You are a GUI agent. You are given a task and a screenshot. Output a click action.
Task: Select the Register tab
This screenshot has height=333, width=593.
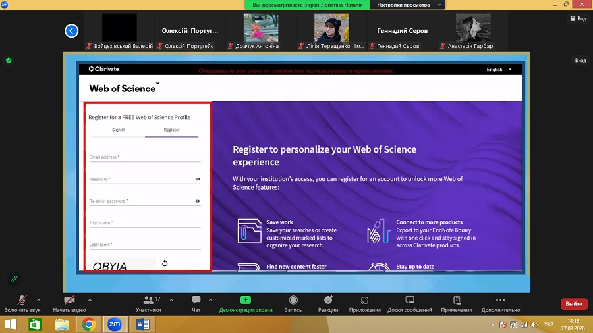(172, 130)
